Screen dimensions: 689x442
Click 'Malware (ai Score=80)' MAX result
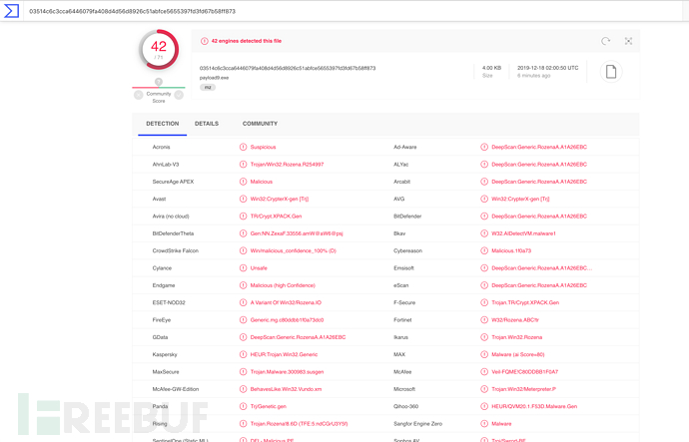(x=518, y=354)
